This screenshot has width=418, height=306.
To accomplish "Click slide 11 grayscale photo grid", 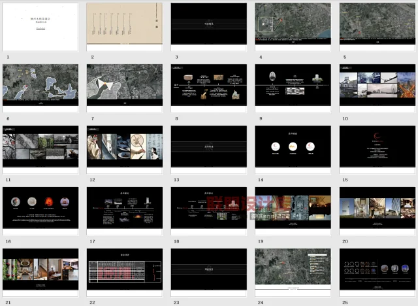I will point(40,146).
